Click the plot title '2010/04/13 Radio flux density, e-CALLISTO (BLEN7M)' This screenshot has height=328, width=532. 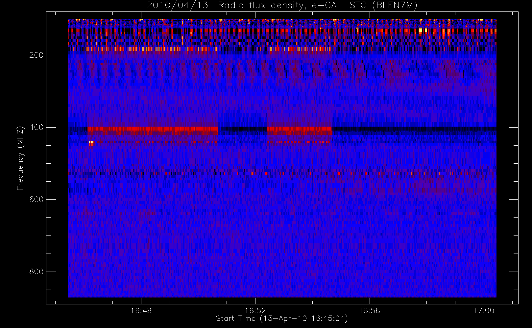click(x=282, y=6)
